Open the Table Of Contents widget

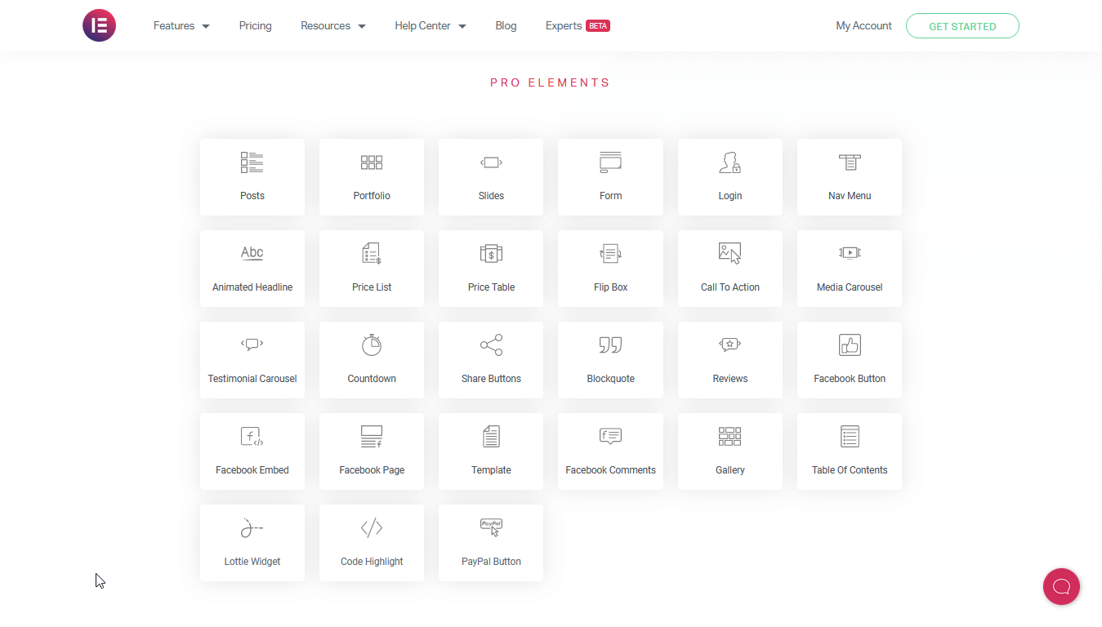pos(849,437)
